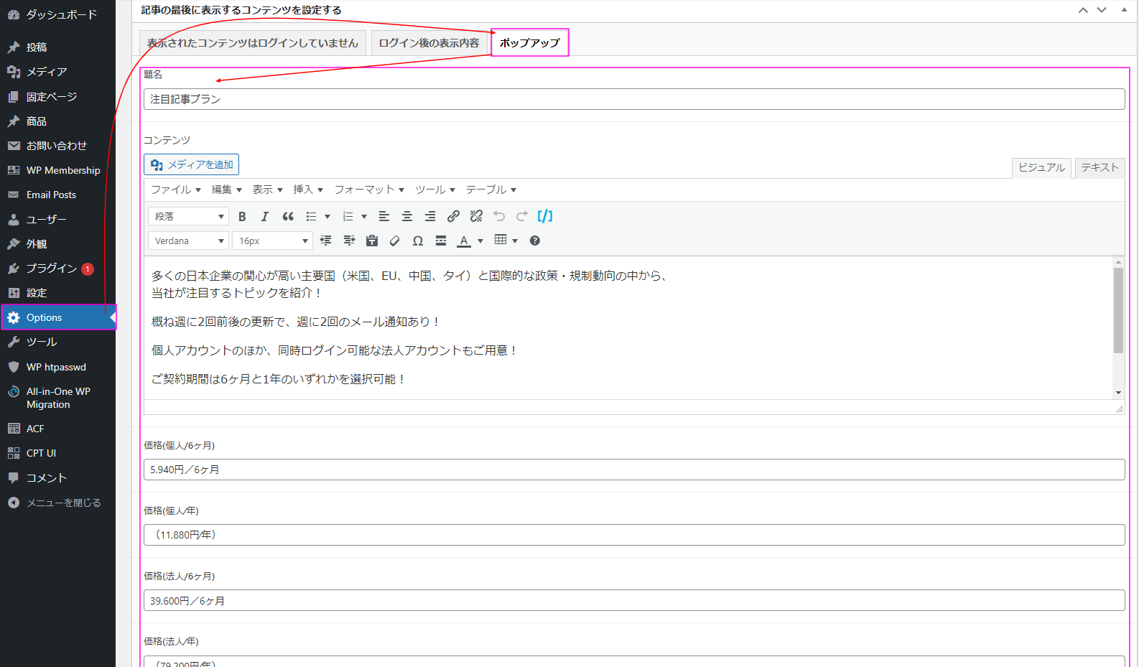1139x667 pixels.
Task: Clear formatting with the eraser icon
Action: coord(395,241)
